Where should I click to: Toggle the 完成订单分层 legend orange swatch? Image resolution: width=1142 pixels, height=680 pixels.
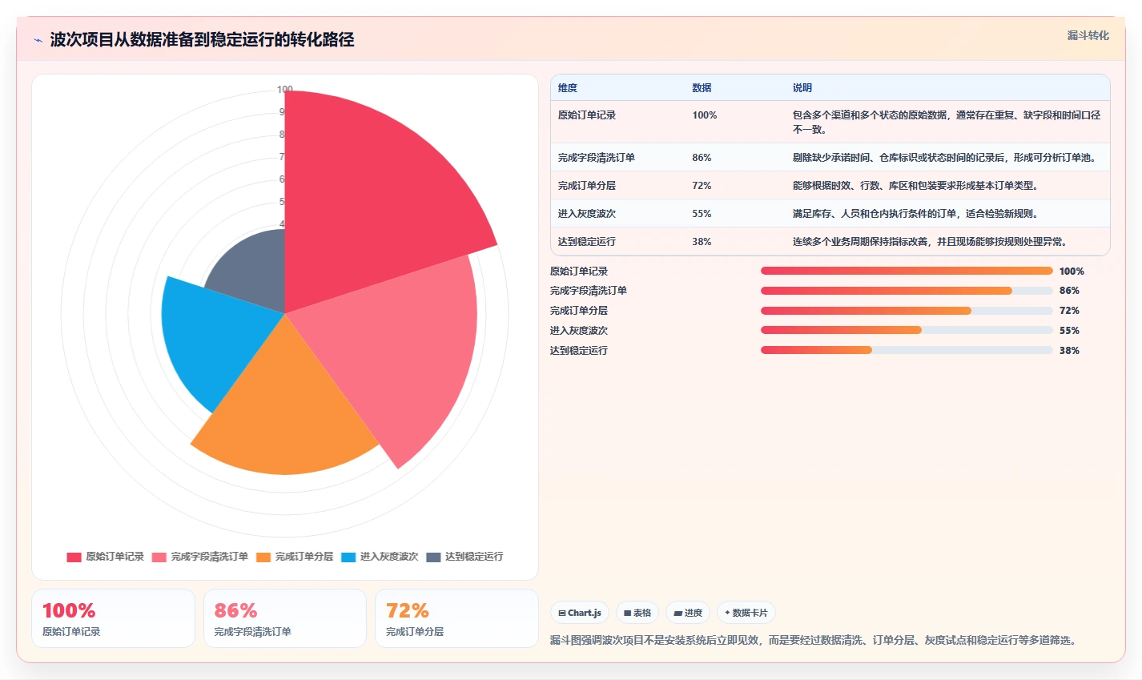263,557
